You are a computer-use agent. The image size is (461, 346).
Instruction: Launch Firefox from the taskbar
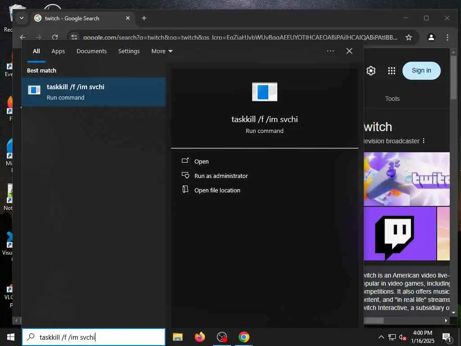[199, 337]
